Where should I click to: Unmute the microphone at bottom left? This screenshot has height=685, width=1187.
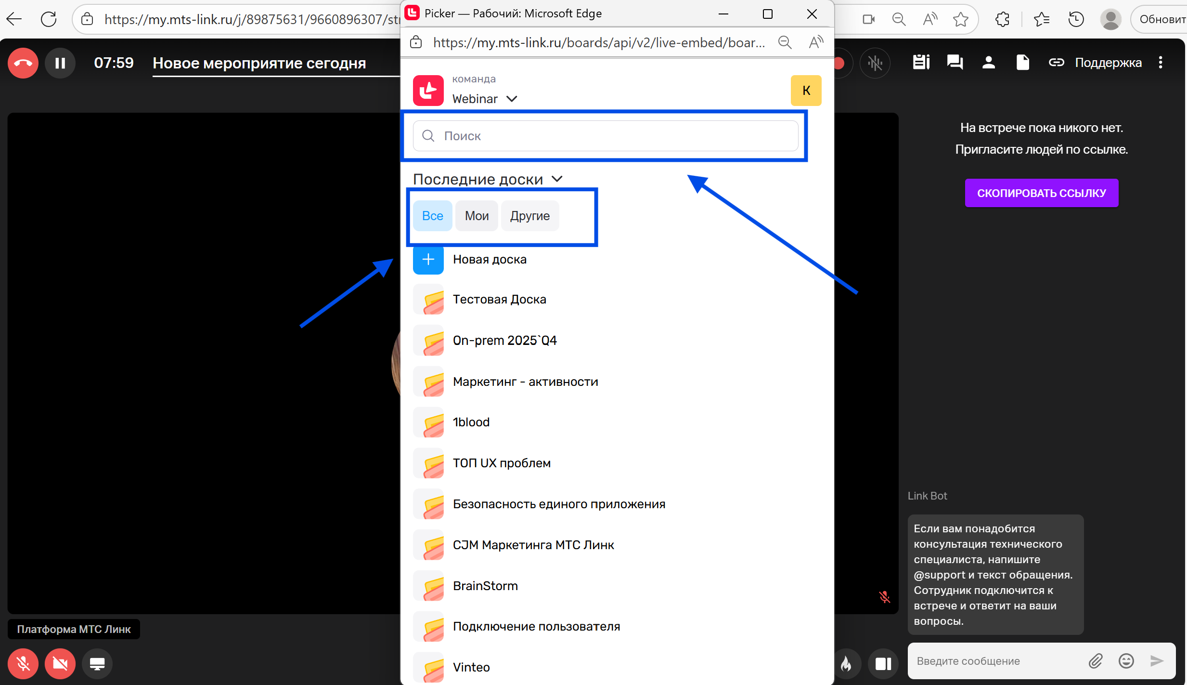pyautogui.click(x=23, y=664)
